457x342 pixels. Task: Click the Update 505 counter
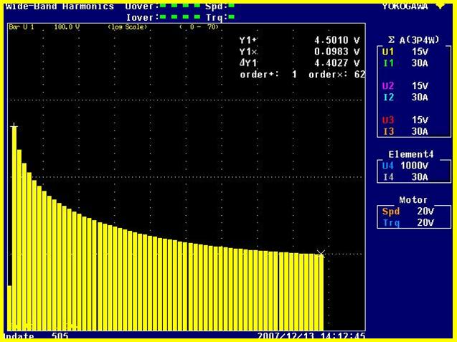[x=37, y=336]
